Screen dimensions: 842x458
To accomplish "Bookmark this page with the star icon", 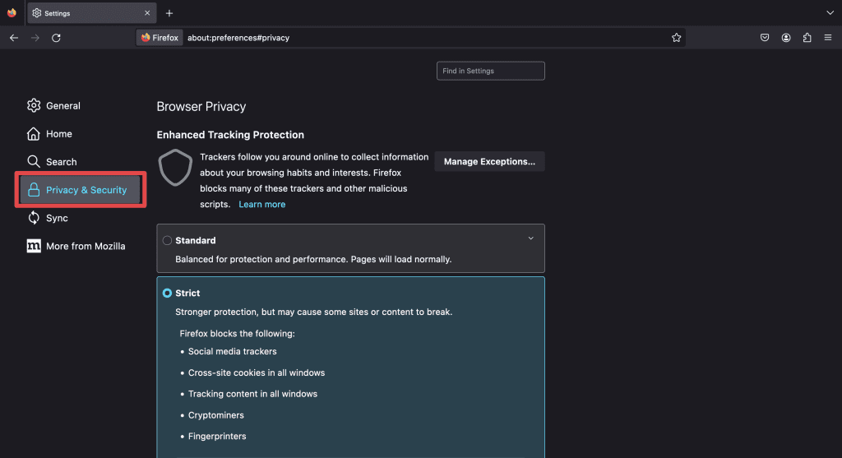I will pyautogui.click(x=676, y=38).
